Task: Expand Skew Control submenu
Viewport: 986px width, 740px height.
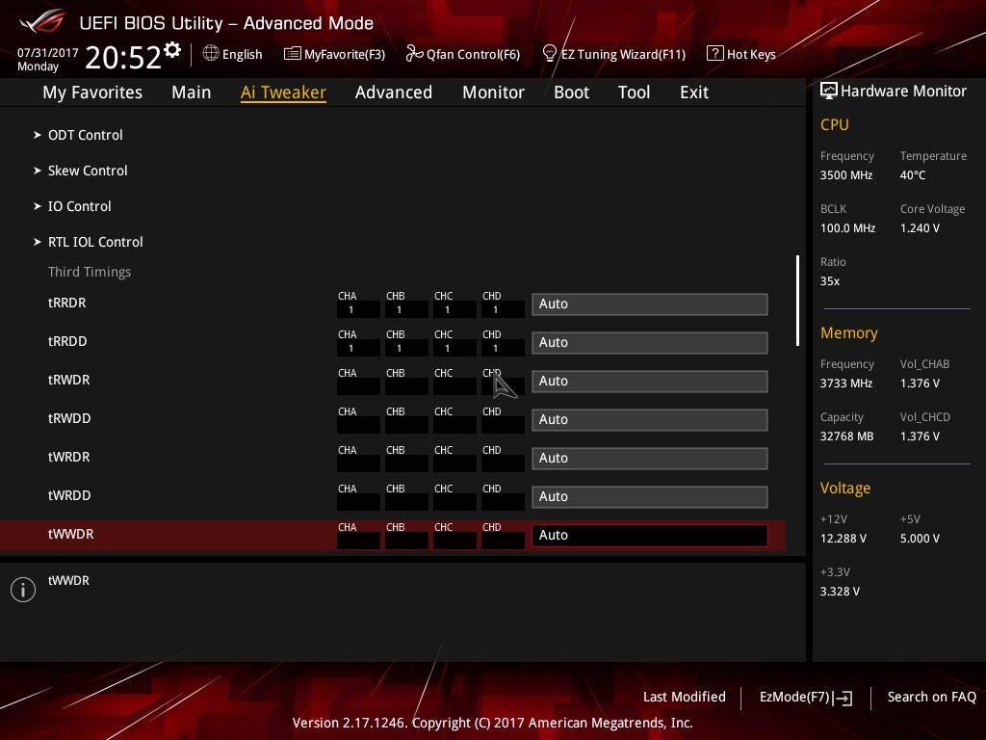Action: (x=88, y=171)
